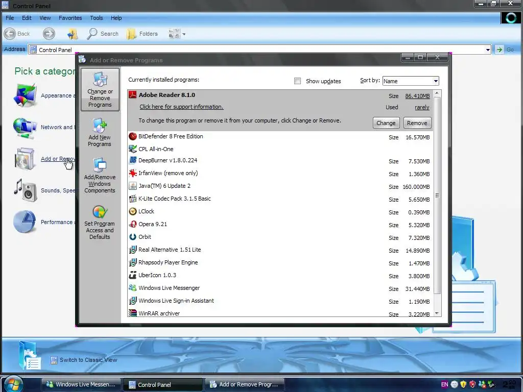The width and height of the screenshot is (523, 392).
Task: Click the K-Lite Codec Pack icon
Action: click(x=133, y=199)
